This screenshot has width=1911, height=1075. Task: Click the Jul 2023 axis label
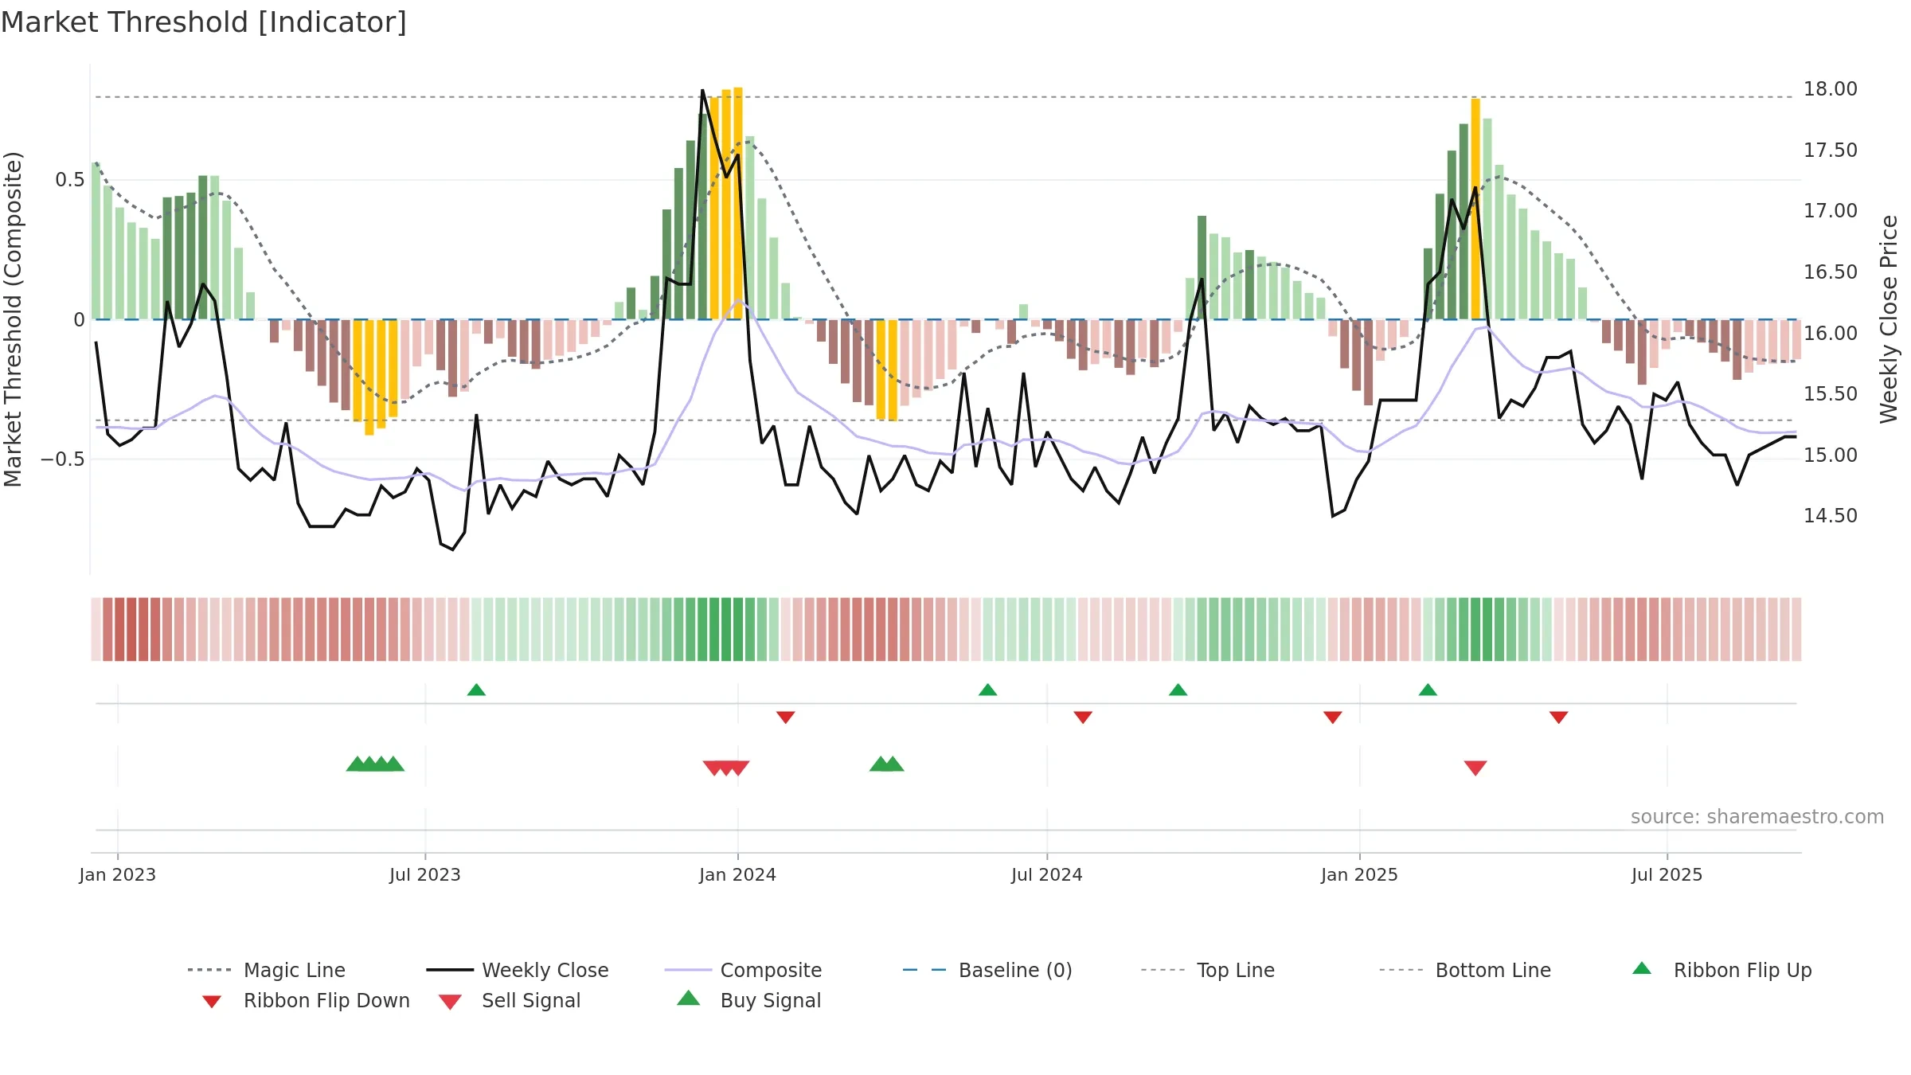pyautogui.click(x=425, y=874)
